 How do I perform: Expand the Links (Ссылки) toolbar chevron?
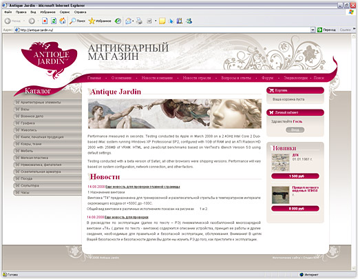point(354,29)
